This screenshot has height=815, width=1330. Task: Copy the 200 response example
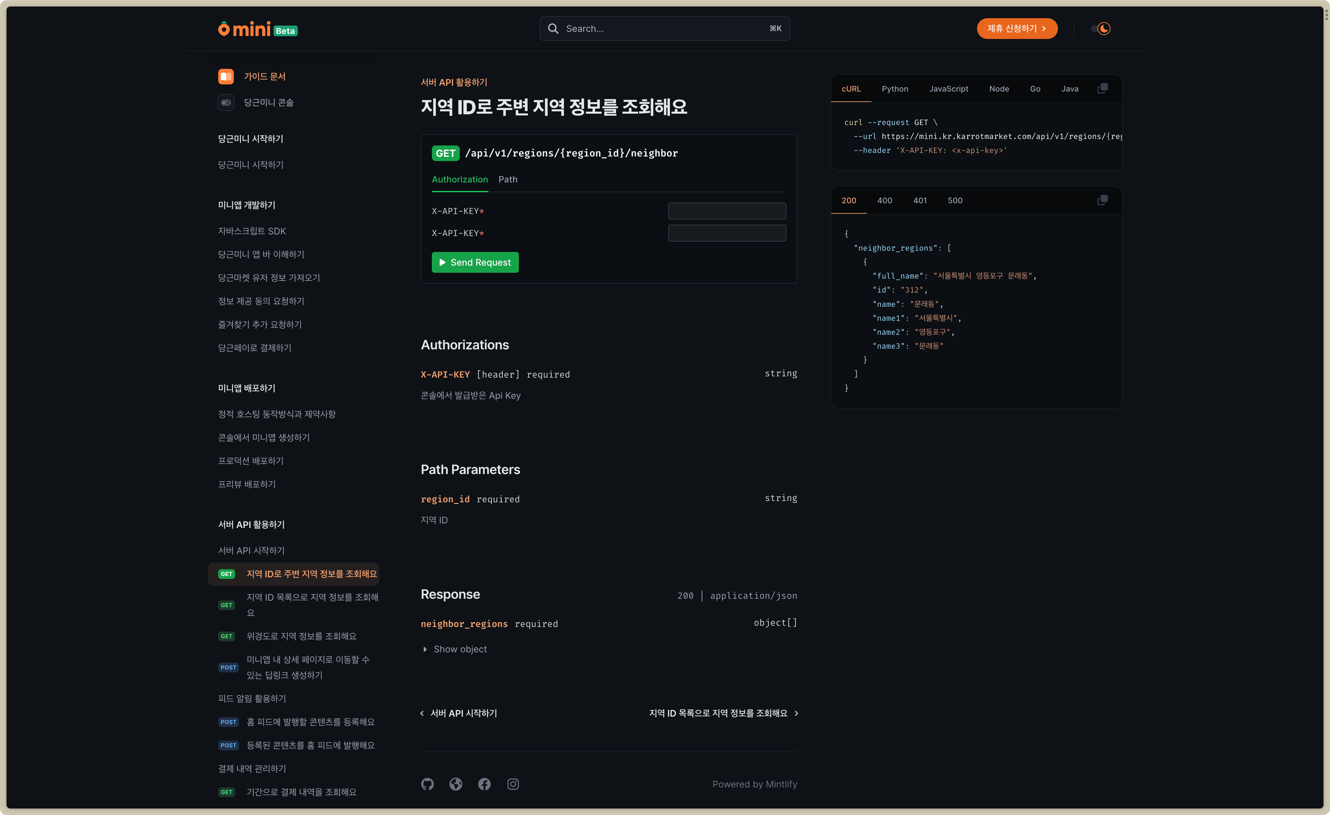point(1102,200)
